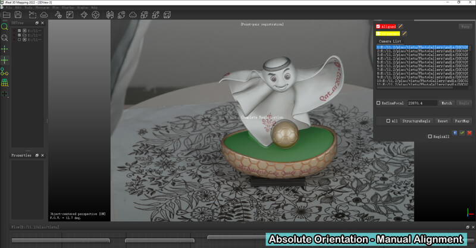
Task: Open a project with the folder icon
Action: [7, 14]
